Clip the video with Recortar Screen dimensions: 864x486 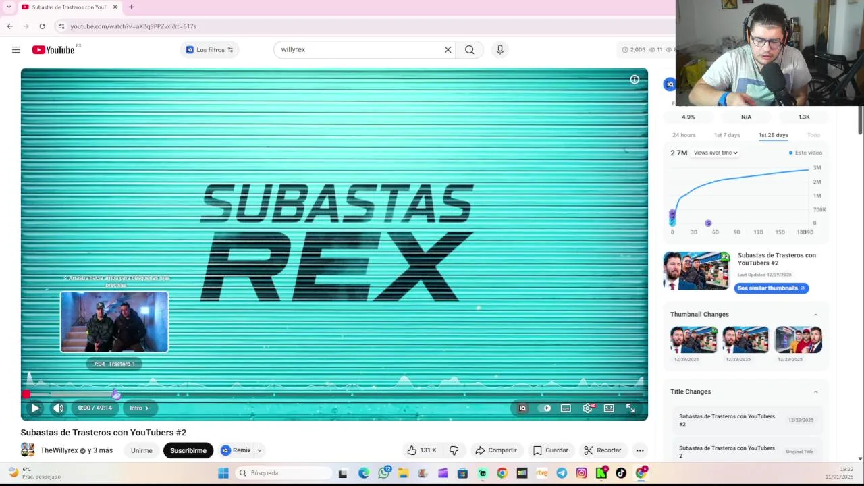(603, 450)
